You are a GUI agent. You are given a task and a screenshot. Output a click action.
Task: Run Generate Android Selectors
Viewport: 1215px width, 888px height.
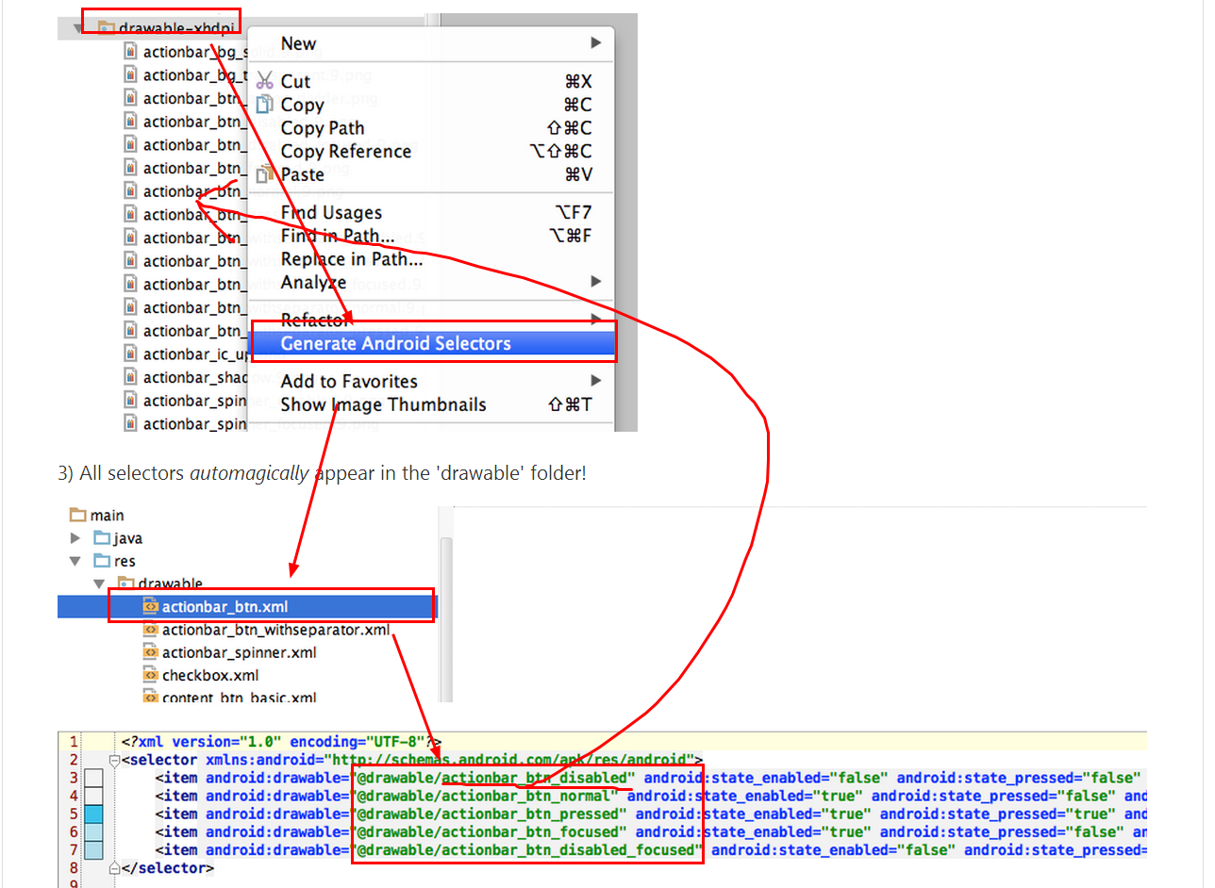(431, 343)
